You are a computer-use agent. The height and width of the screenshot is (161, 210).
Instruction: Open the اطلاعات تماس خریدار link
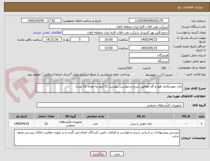point(47,32)
